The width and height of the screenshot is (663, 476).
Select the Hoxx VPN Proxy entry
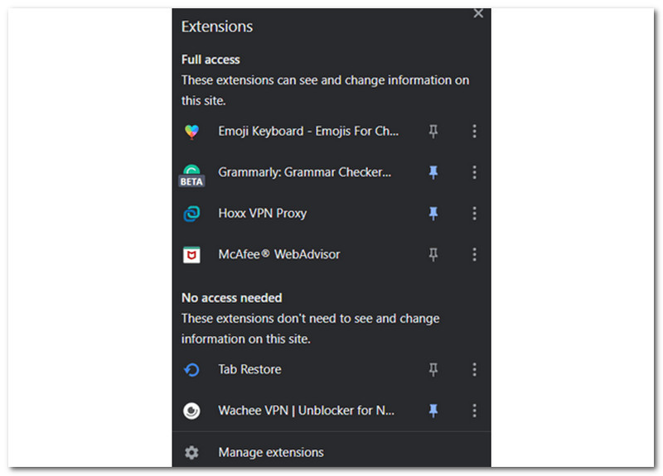click(262, 214)
